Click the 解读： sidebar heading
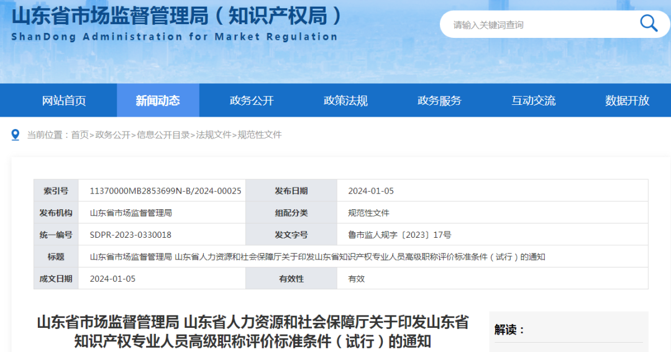Image resolution: width=671 pixels, height=352 pixels. coord(509,329)
